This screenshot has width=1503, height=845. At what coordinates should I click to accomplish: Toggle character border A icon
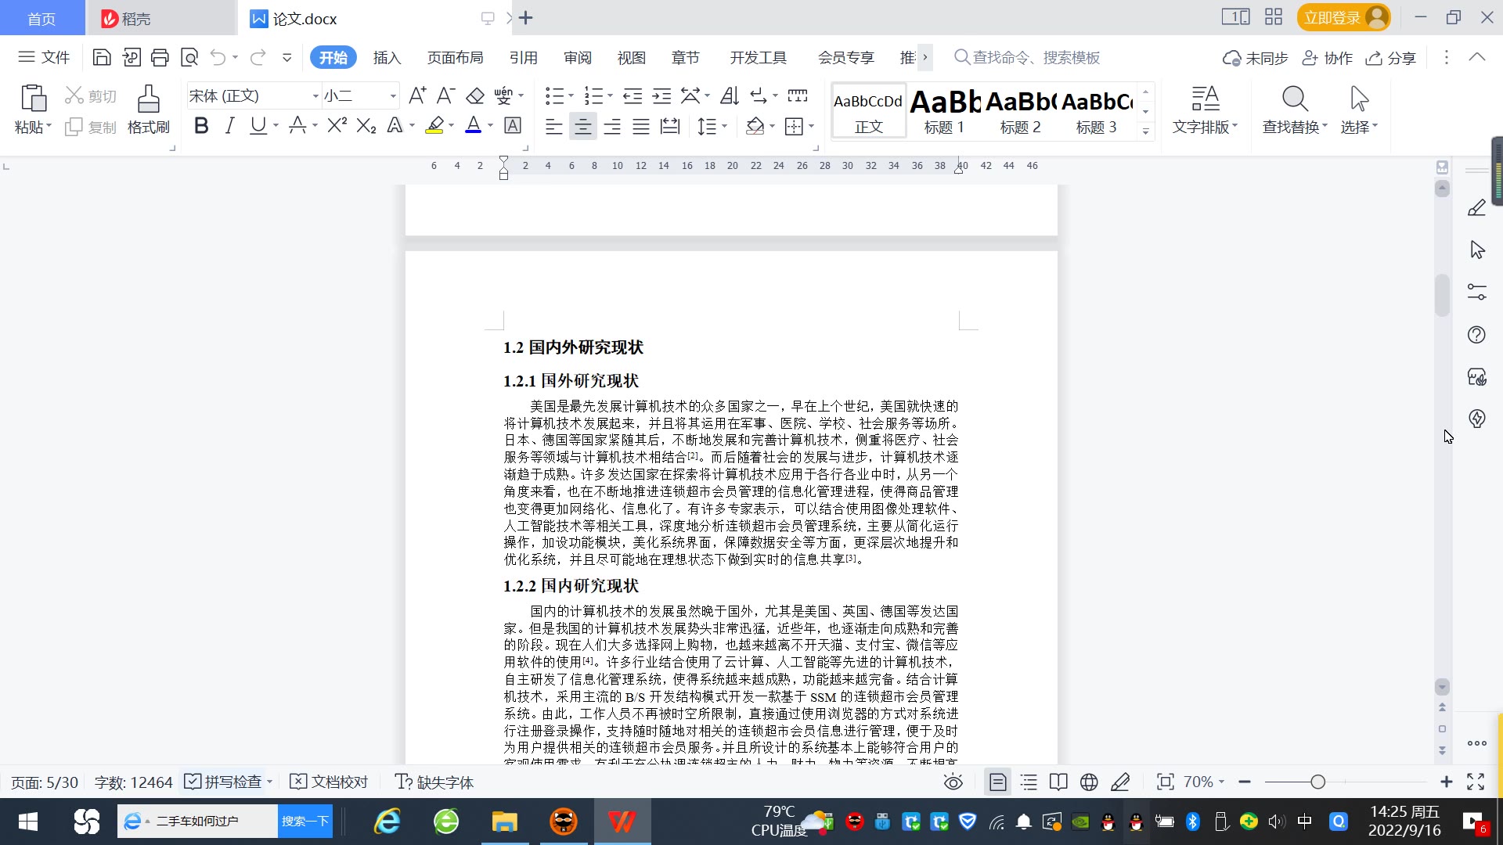click(x=513, y=125)
